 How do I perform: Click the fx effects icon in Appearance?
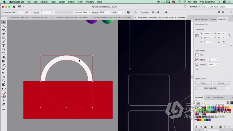pos(197,69)
